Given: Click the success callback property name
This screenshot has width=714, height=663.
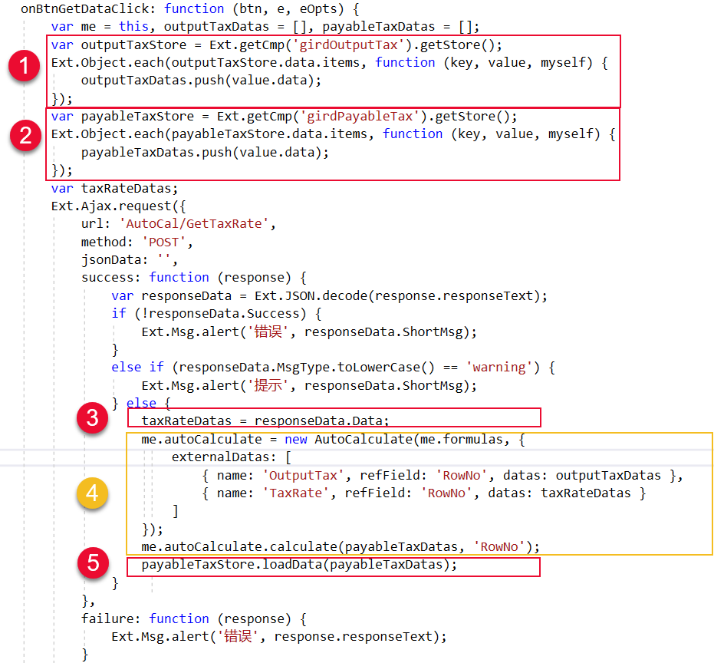Looking at the screenshot, I should [x=110, y=277].
